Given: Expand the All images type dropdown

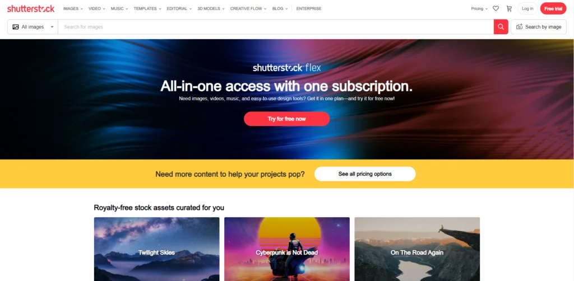Looking at the screenshot, I should 33,27.
